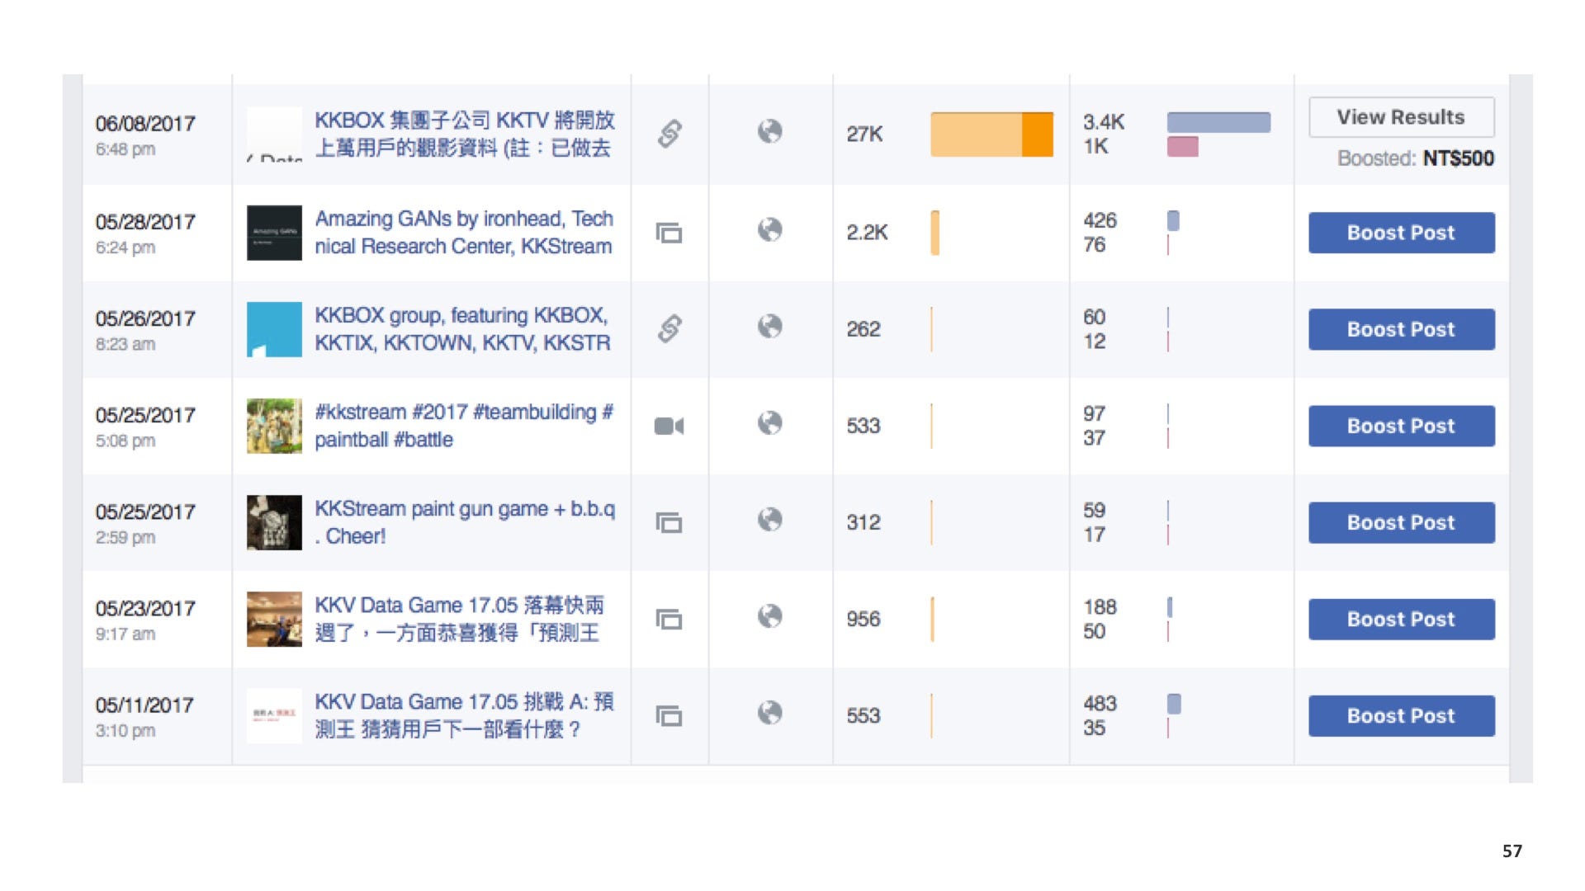The width and height of the screenshot is (1585, 891).
Task: Click photo album icon for Amazing GANs post
Action: (669, 233)
